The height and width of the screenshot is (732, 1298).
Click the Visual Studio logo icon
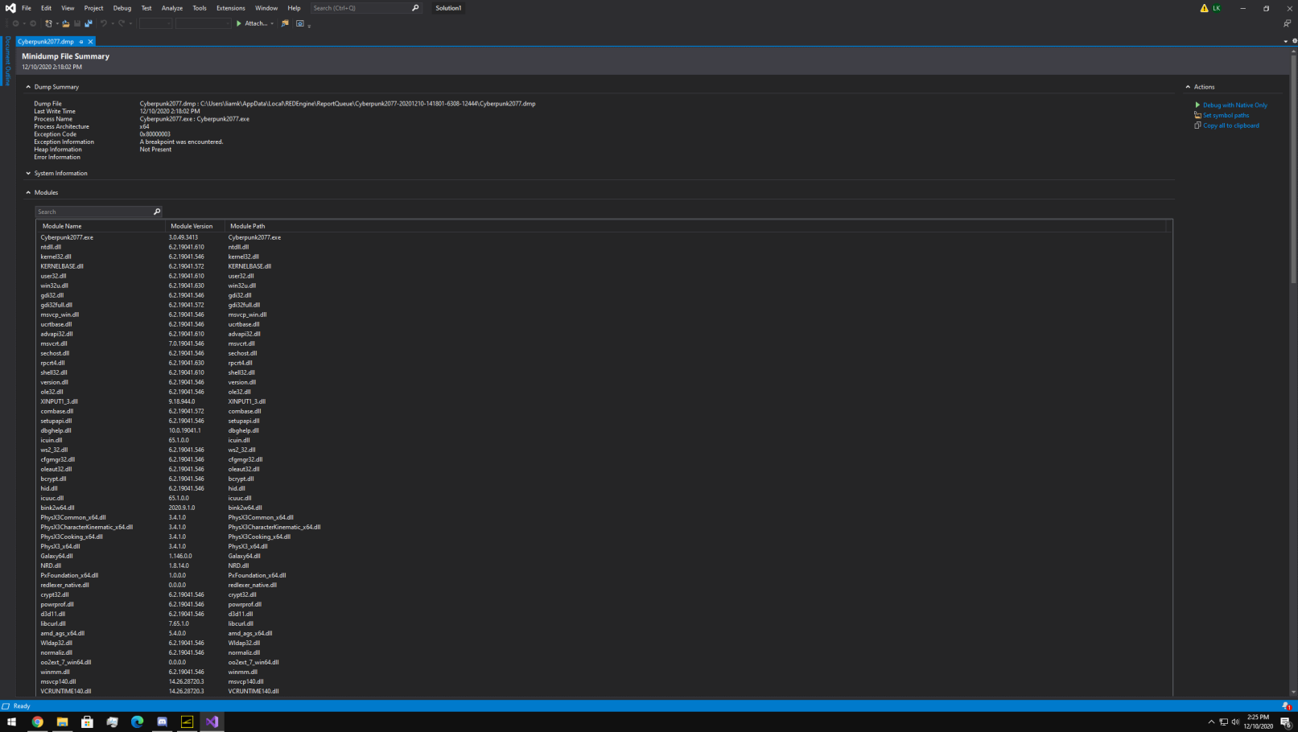[10, 8]
